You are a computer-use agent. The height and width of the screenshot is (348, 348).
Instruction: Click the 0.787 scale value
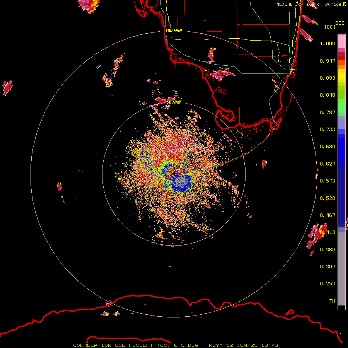[x=328, y=112]
